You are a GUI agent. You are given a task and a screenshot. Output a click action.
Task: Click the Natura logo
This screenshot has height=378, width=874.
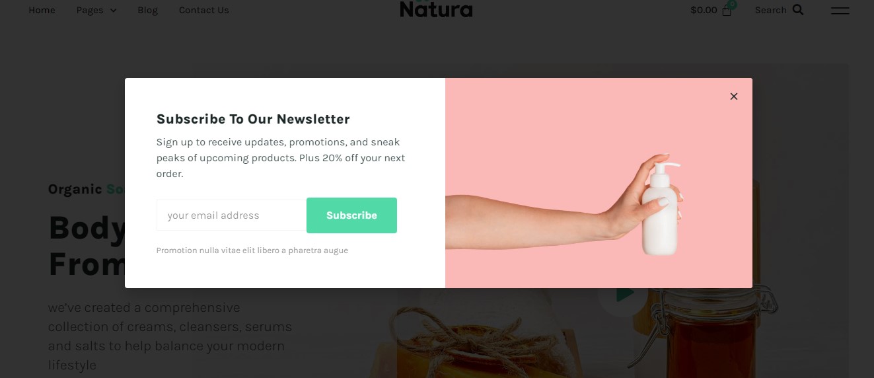436,9
